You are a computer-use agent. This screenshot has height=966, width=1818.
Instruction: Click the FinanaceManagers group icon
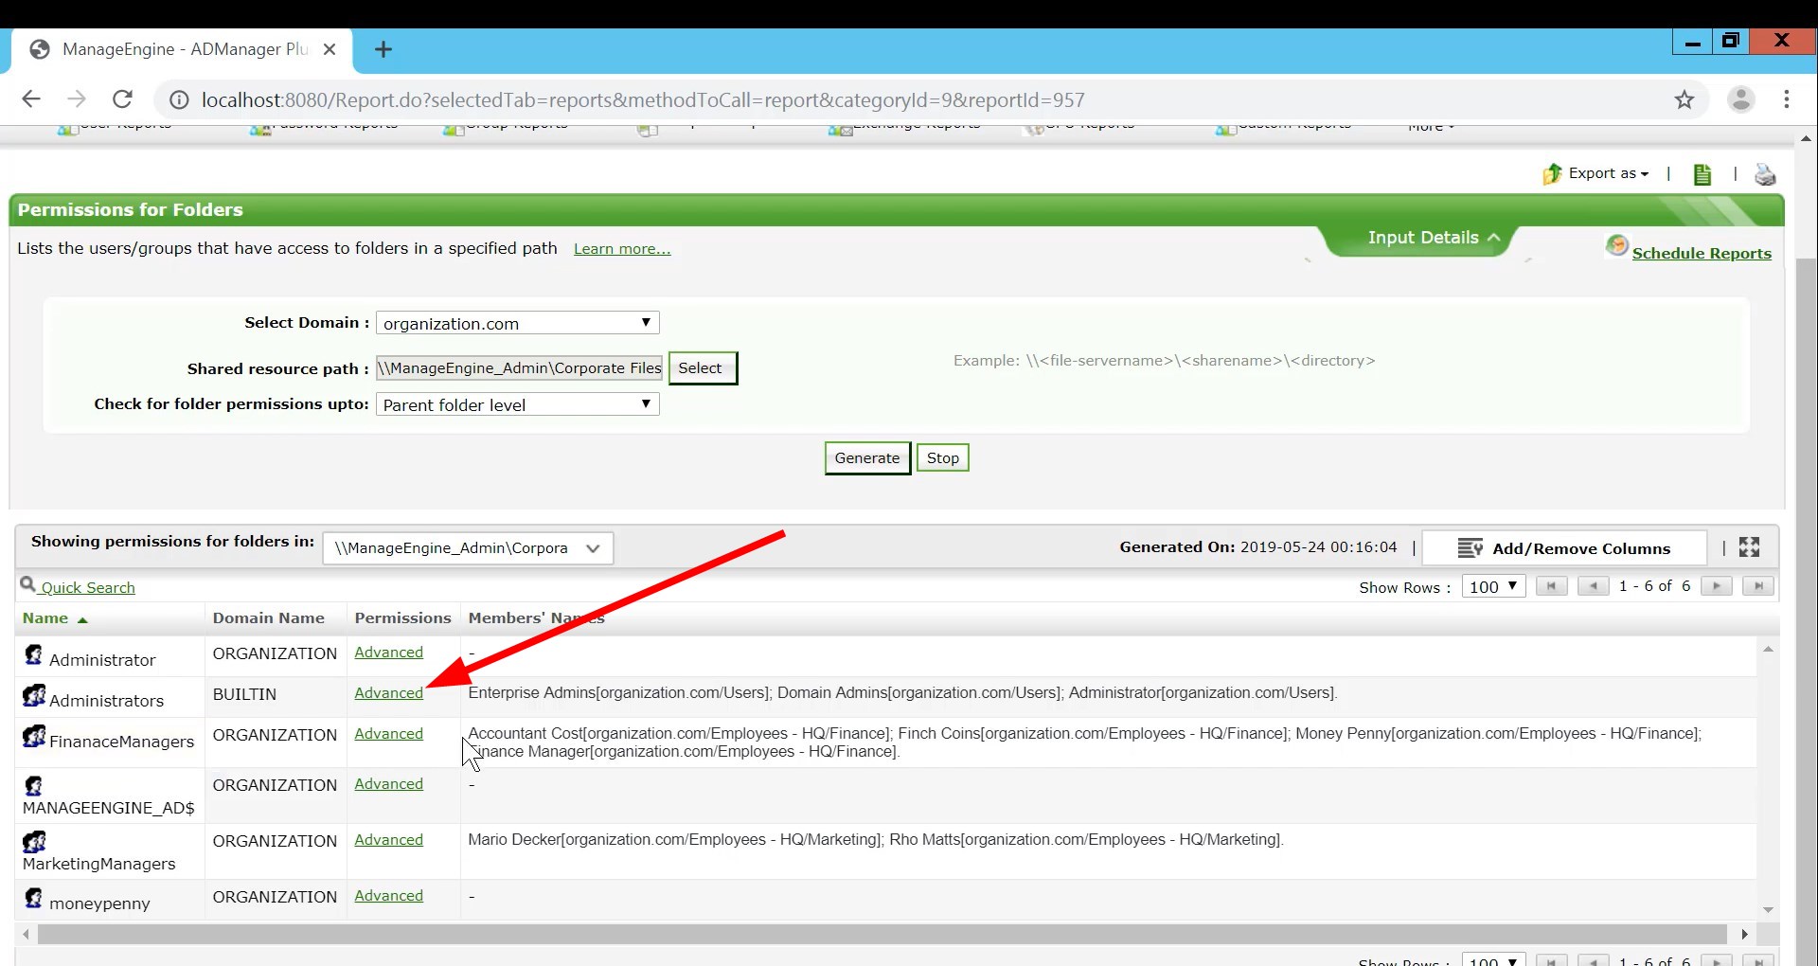34,736
